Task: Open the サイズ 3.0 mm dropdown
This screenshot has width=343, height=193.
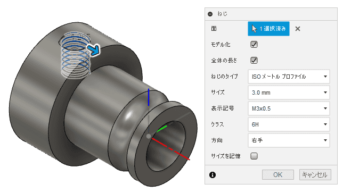Action: [289, 93]
